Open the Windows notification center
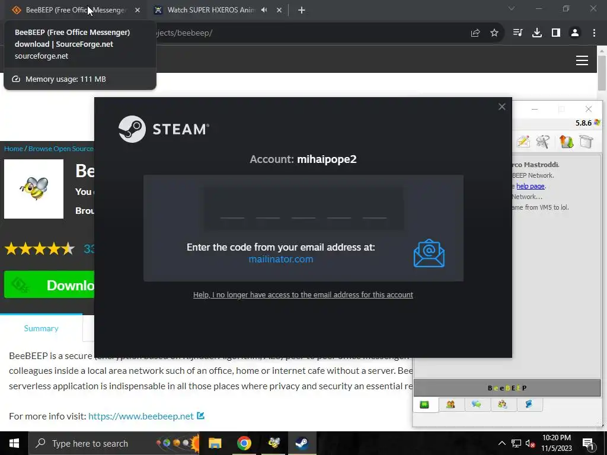The height and width of the screenshot is (455, 607). coord(588,443)
